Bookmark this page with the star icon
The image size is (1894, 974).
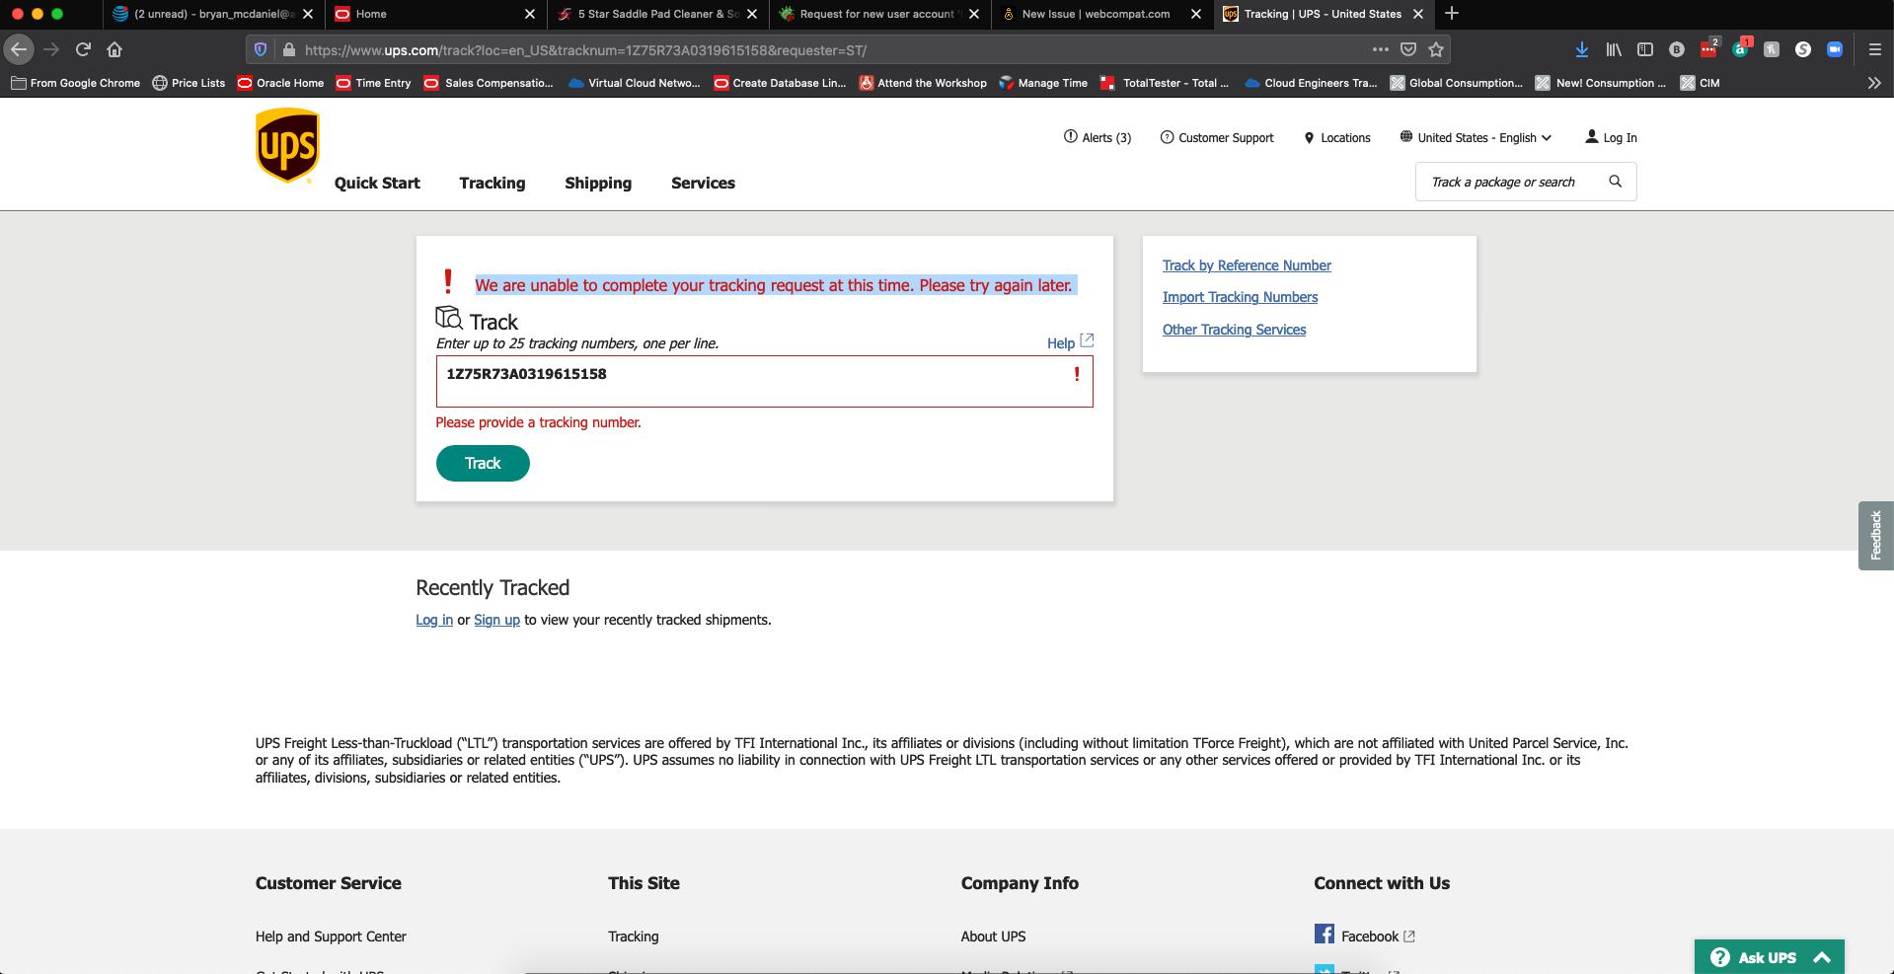tap(1436, 49)
